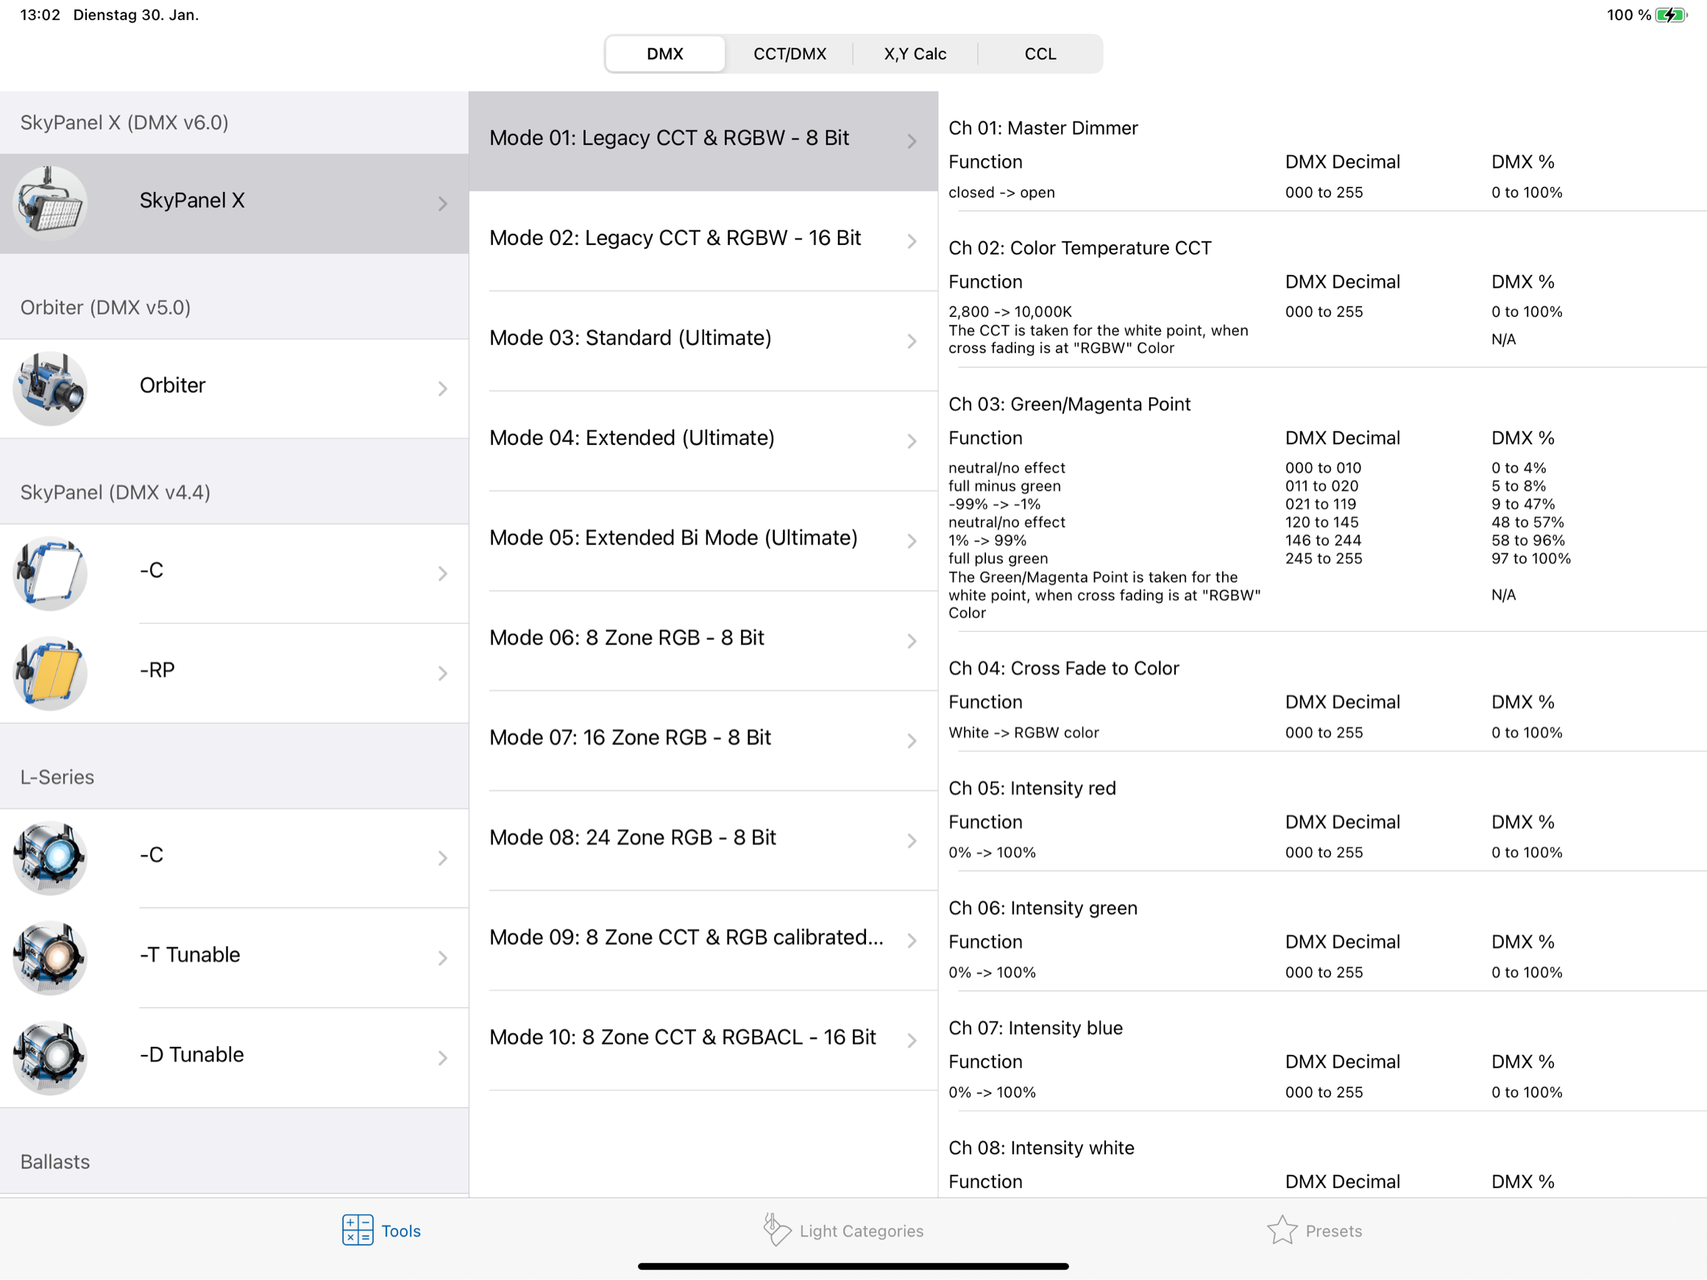
Task: Select Mode 10: 8 Zone CCT & RGBACL
Action: point(682,1038)
